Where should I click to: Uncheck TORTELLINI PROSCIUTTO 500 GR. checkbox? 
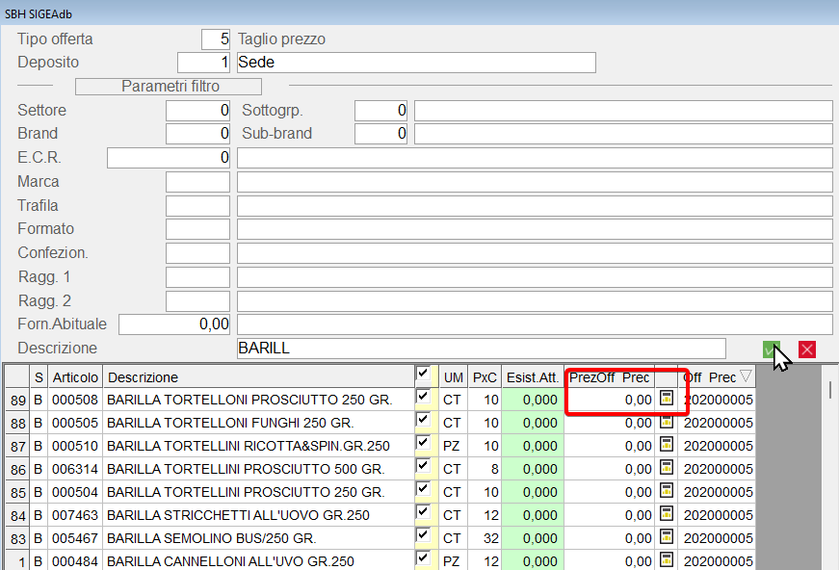(423, 465)
